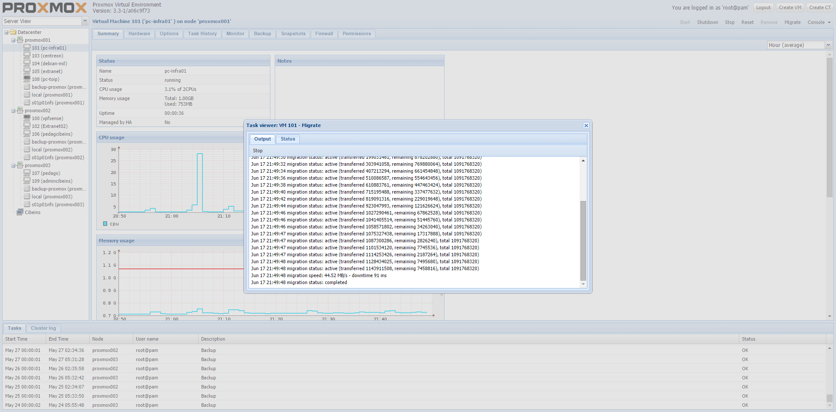The width and height of the screenshot is (836, 412).
Task: Click the Shutdown button
Action: tap(707, 22)
